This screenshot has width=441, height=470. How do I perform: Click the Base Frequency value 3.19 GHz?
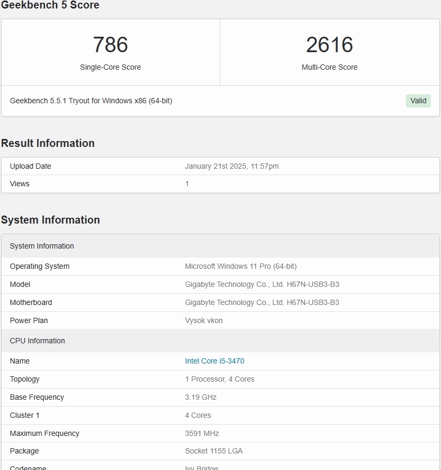[x=201, y=397]
